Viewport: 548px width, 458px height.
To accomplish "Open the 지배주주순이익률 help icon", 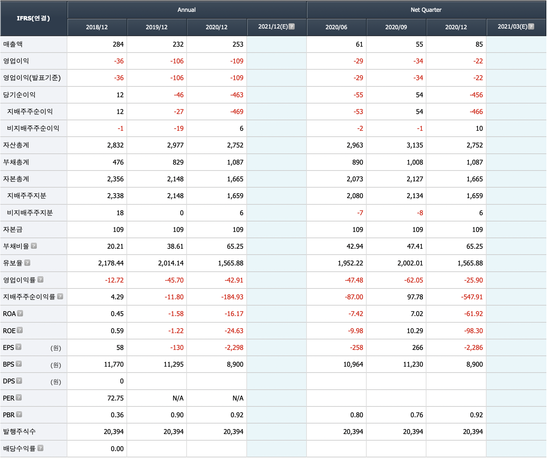I will click(60, 296).
